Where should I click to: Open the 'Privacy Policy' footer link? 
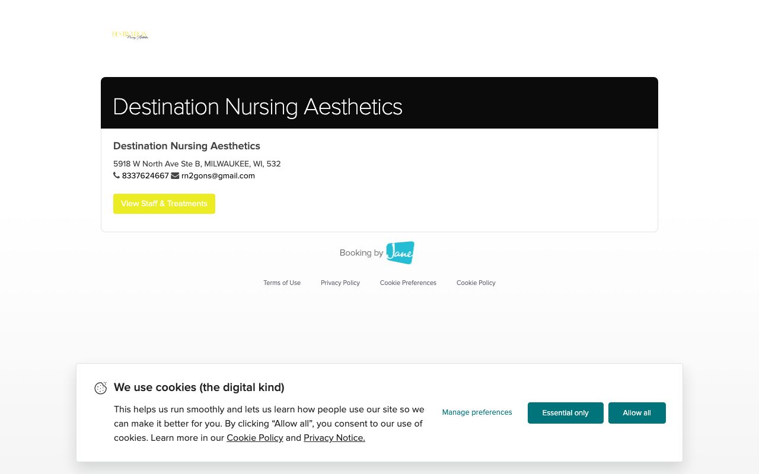(x=340, y=283)
